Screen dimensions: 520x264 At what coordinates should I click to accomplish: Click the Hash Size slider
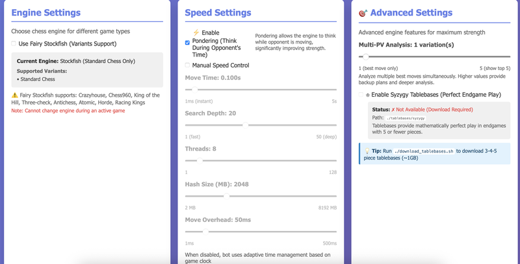[261, 196]
